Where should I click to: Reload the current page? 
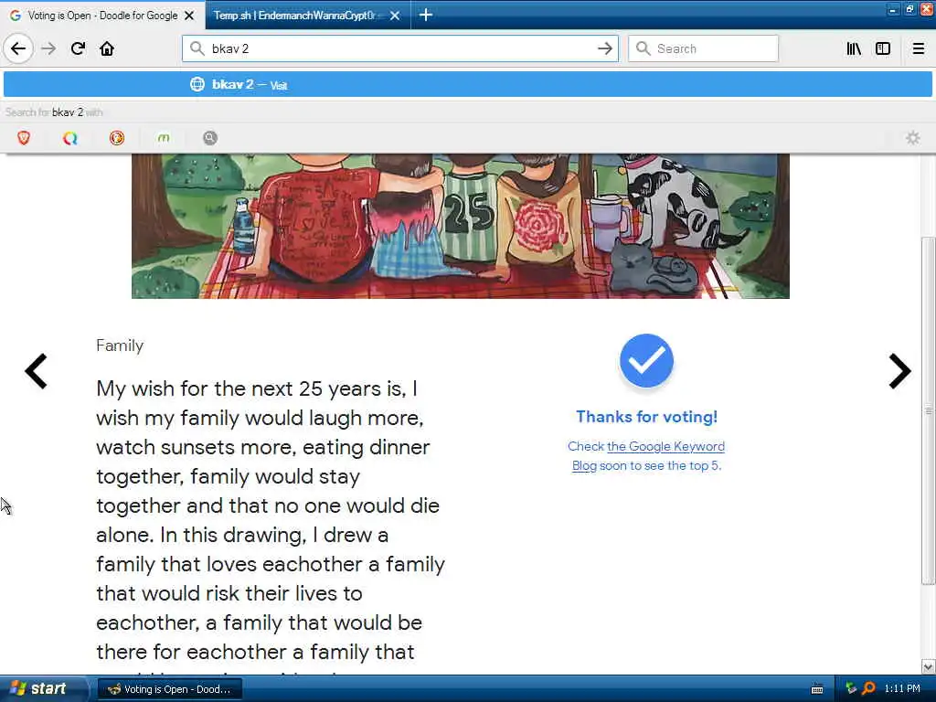tap(78, 48)
